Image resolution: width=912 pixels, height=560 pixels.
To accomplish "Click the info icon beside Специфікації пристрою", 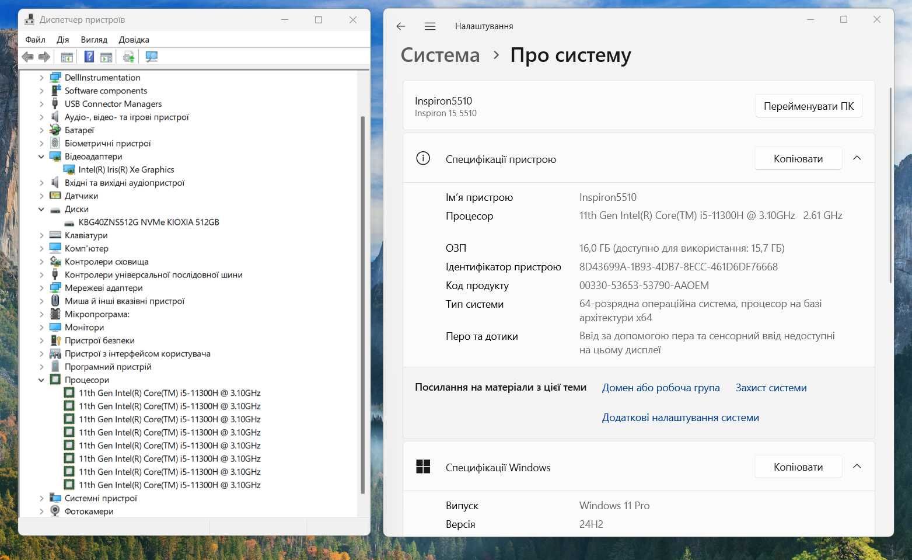I will (423, 158).
